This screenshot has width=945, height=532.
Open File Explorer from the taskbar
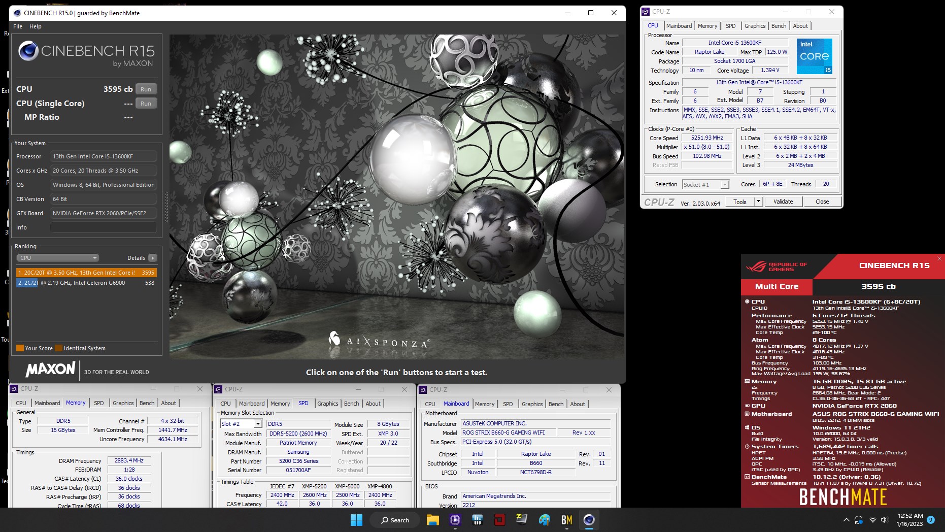click(x=432, y=520)
